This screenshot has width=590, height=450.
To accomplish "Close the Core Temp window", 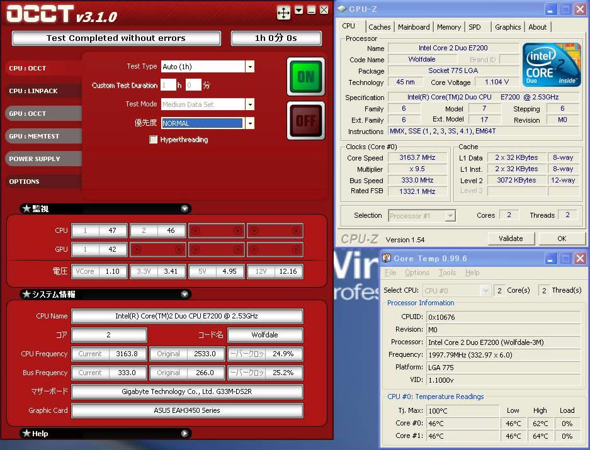I will coord(580,259).
